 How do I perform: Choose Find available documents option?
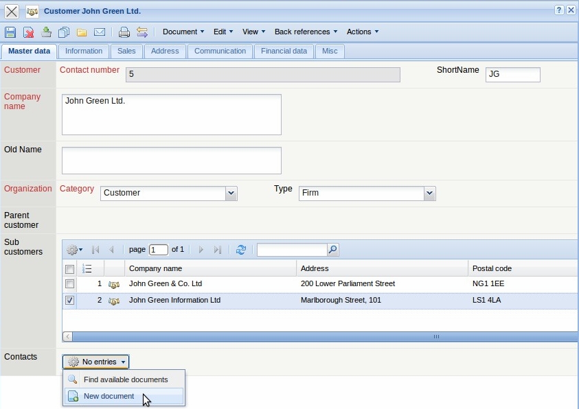tap(126, 379)
